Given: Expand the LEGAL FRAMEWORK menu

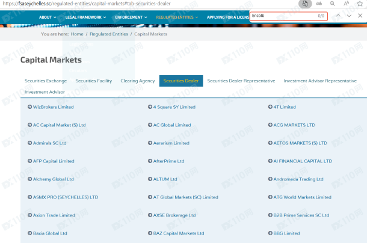Looking at the screenshot, I should [x=85, y=17].
